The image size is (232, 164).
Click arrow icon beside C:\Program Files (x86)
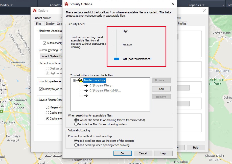(86, 90)
